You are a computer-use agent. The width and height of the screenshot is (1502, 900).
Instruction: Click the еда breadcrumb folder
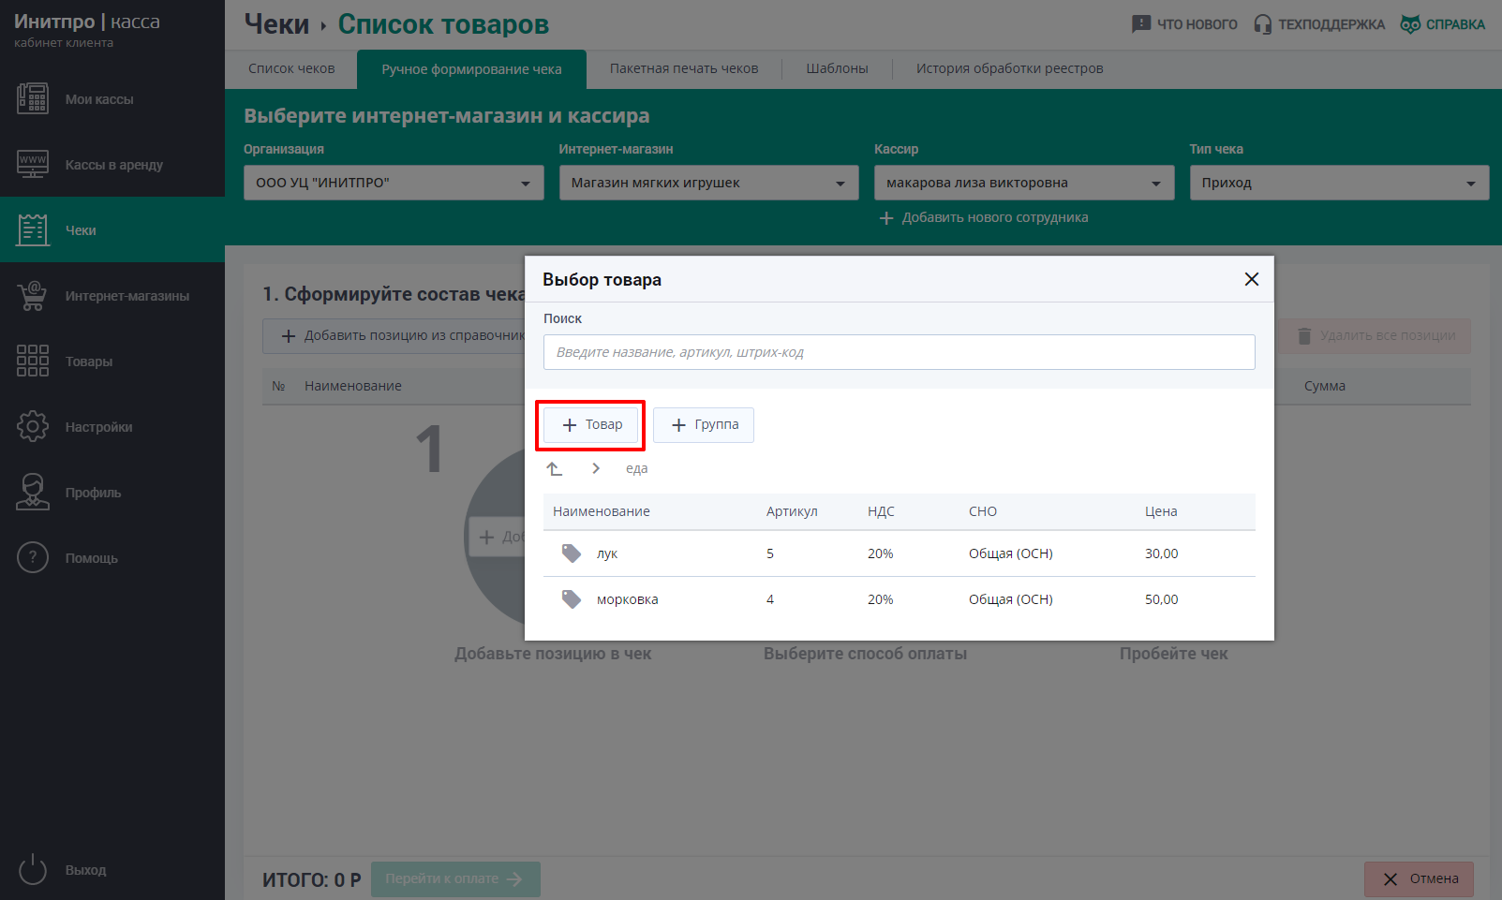637,468
